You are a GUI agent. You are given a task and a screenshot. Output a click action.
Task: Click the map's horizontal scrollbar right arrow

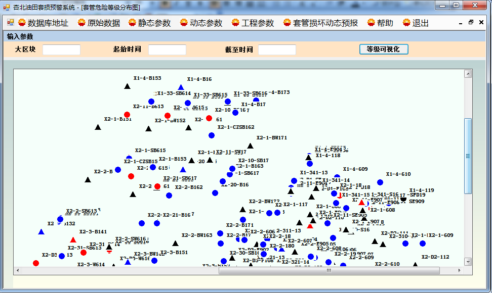click(460, 270)
